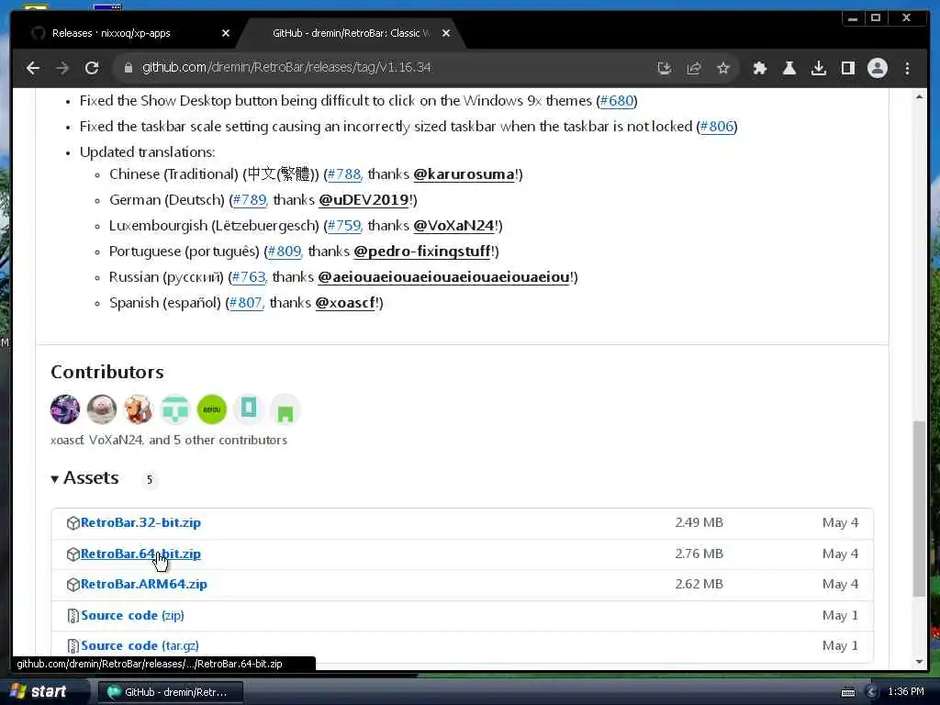
Task: Click the site lock icon
Action: [x=128, y=68]
